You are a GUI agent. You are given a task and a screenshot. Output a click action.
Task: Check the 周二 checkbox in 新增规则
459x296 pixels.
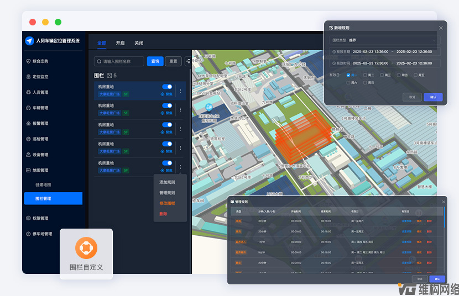click(365, 75)
